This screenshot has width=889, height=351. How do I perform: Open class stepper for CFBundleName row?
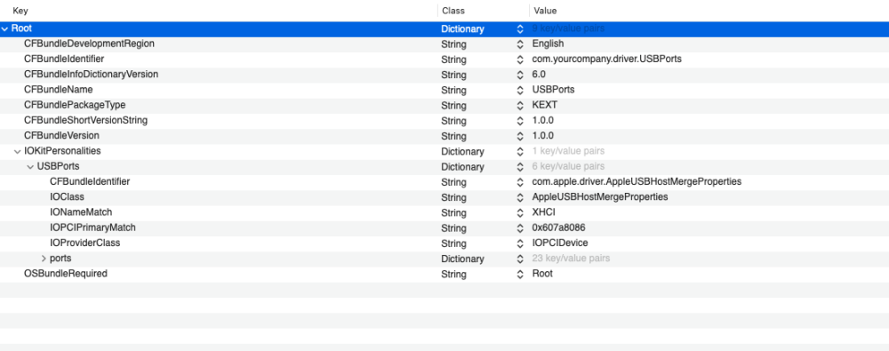click(x=519, y=90)
